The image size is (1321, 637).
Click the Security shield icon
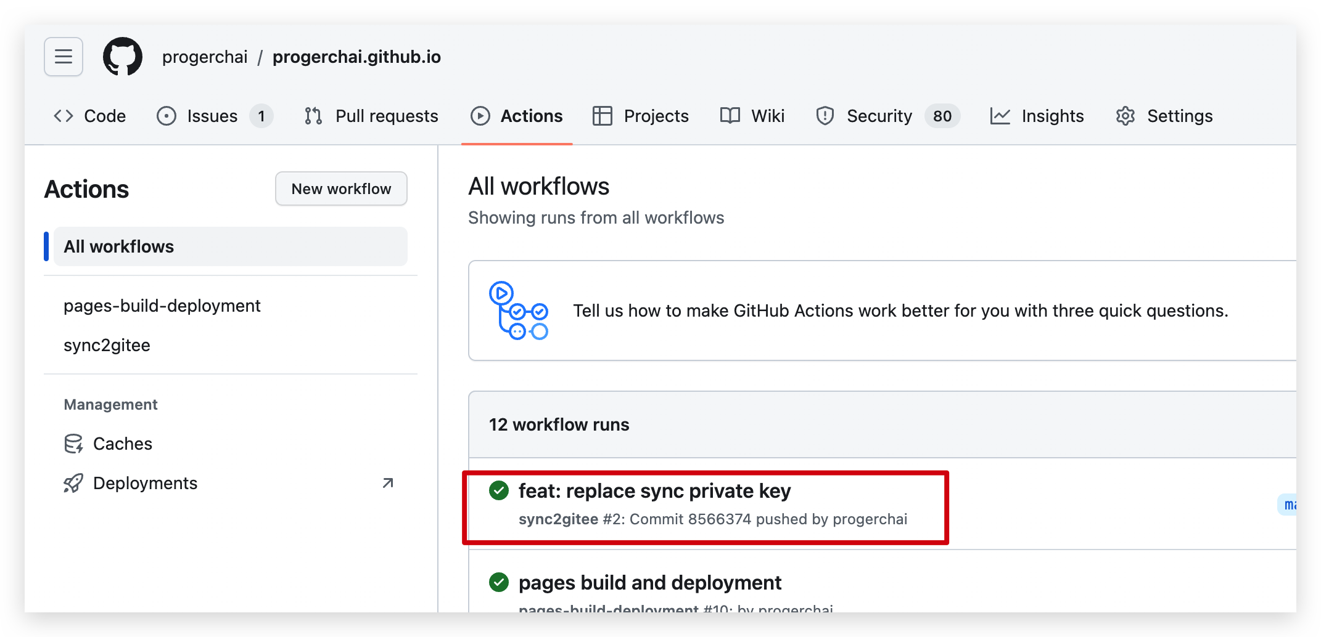[x=825, y=116]
